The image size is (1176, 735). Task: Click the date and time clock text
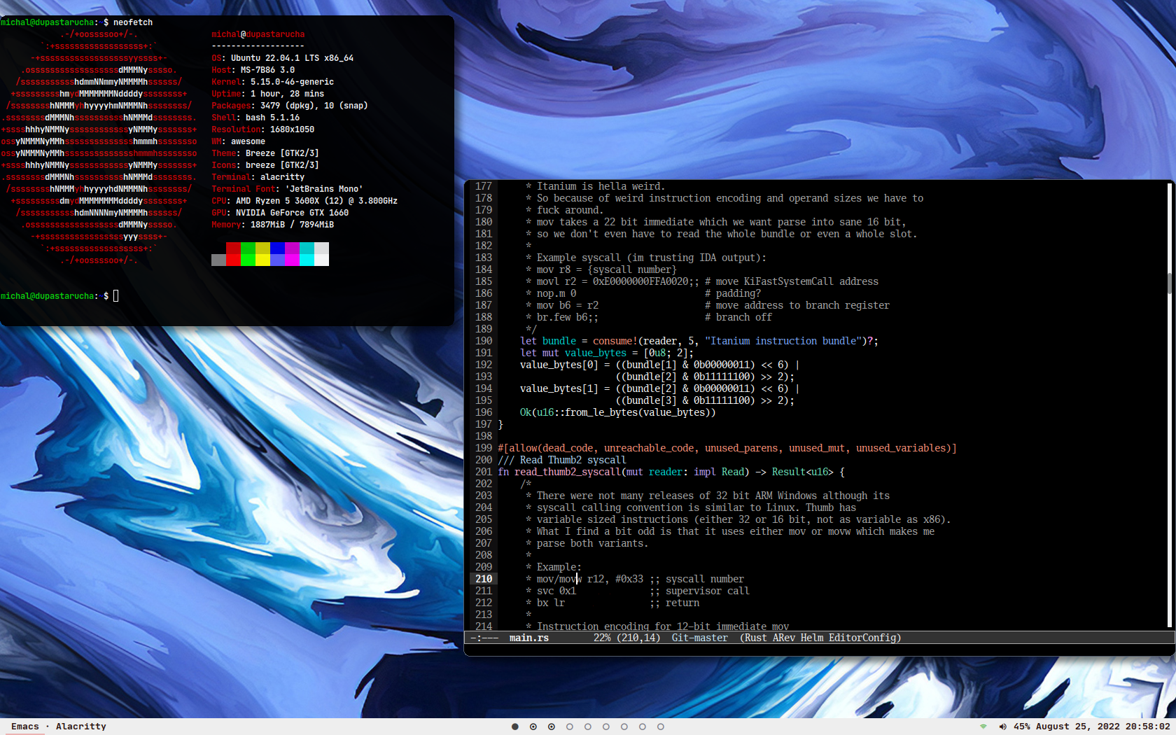point(1102,727)
